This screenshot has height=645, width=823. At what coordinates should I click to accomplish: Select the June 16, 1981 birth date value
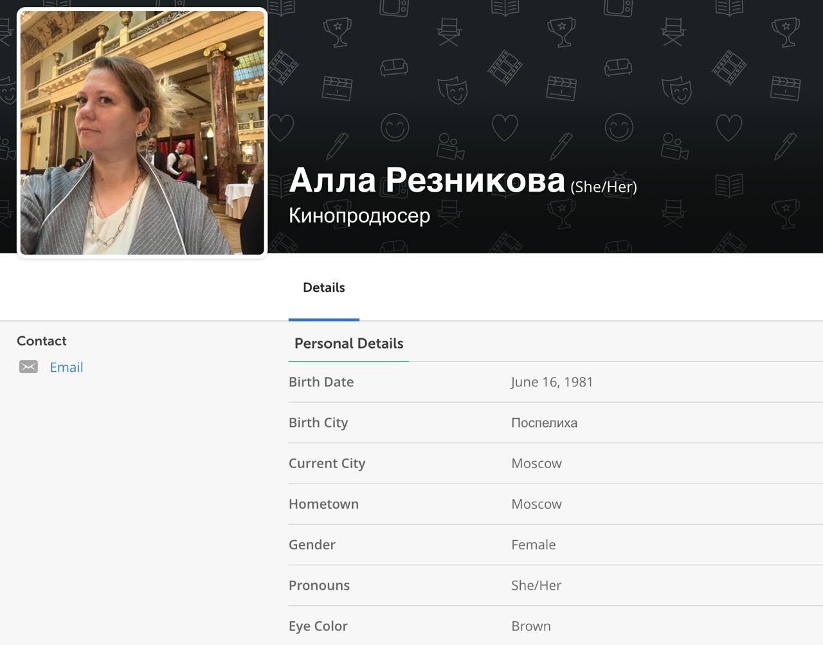[552, 382]
